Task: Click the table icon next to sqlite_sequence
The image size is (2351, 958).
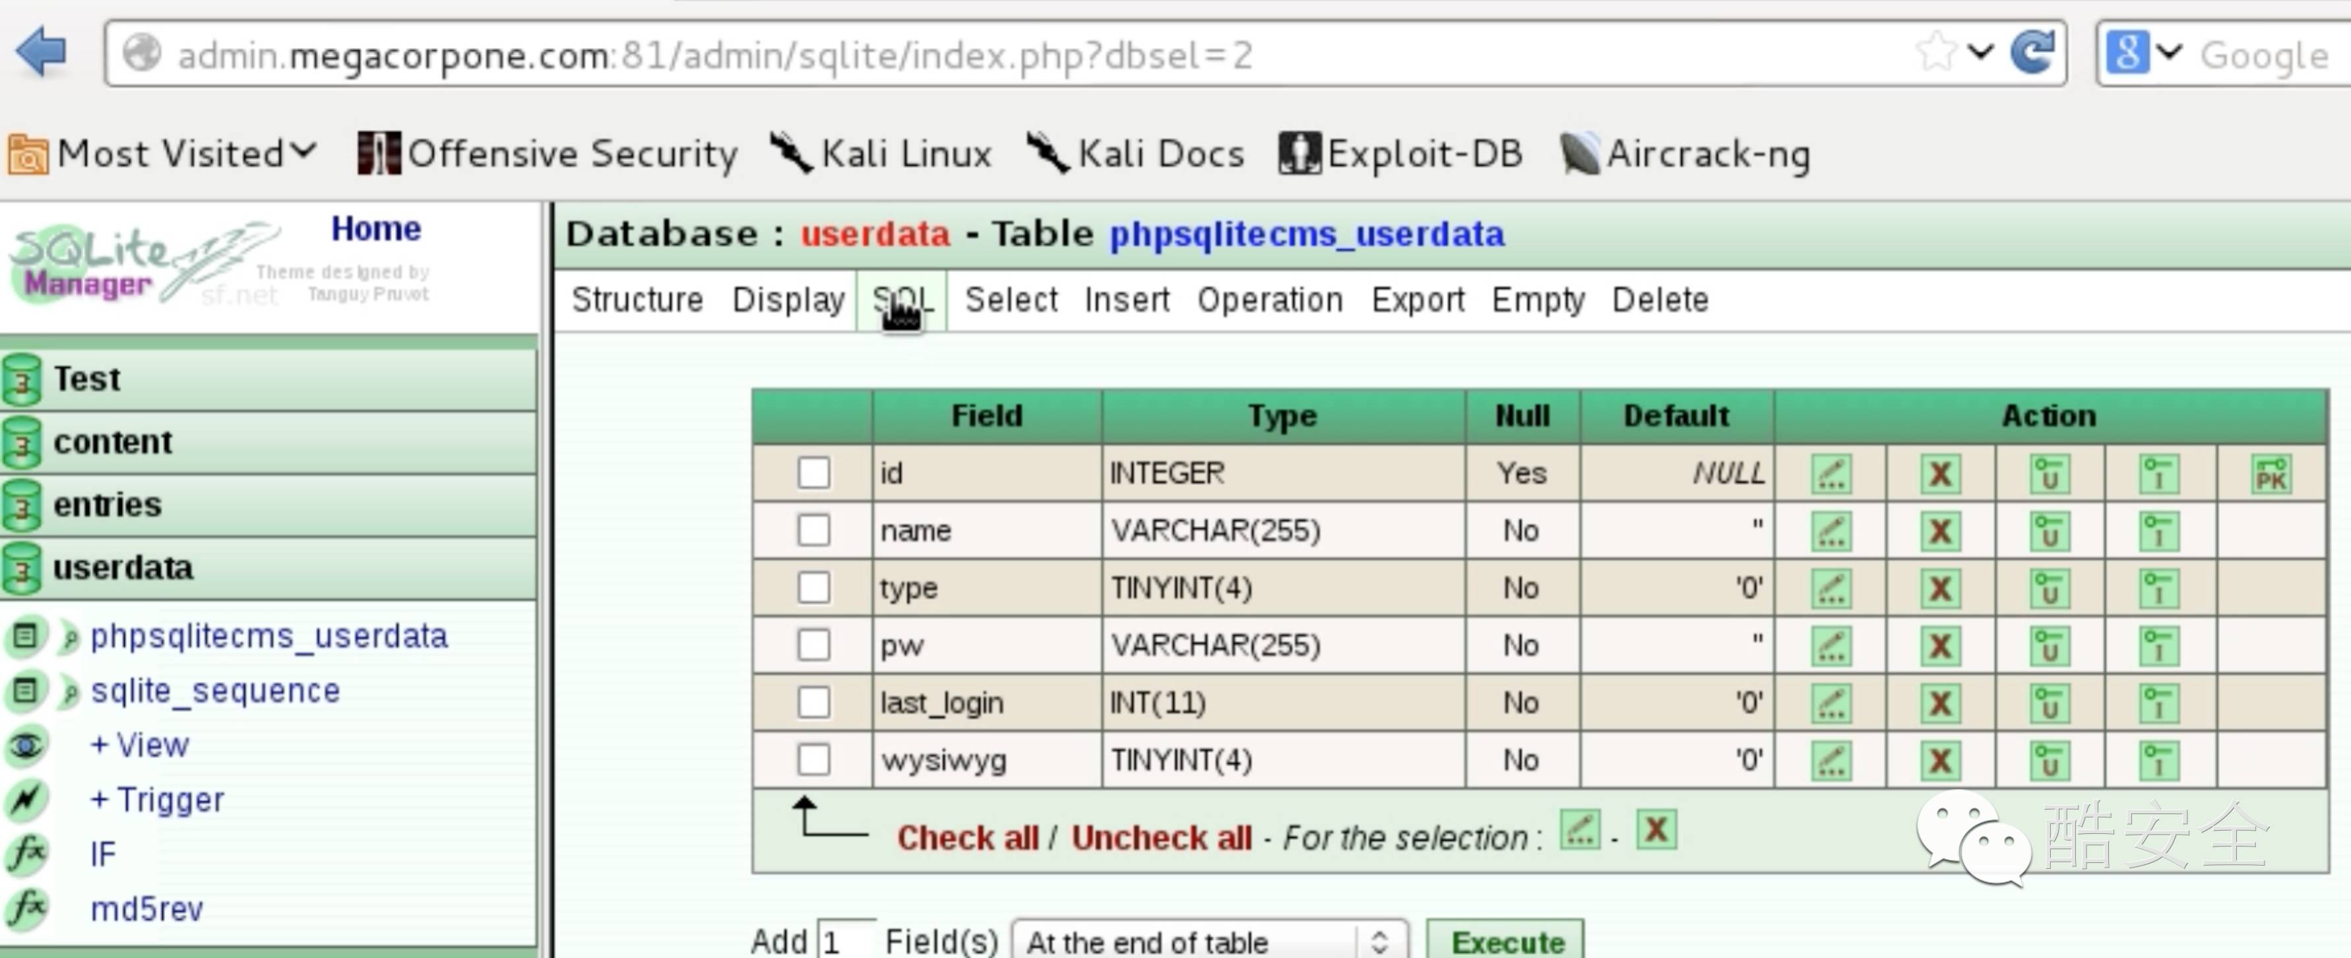Action: (x=26, y=690)
